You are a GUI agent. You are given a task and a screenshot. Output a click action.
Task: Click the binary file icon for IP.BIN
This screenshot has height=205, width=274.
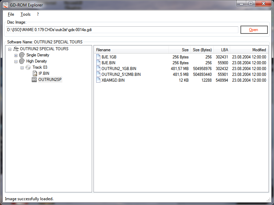click(35, 73)
